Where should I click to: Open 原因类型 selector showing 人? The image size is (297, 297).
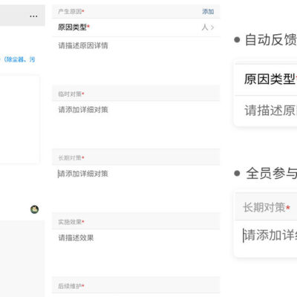pos(136,27)
